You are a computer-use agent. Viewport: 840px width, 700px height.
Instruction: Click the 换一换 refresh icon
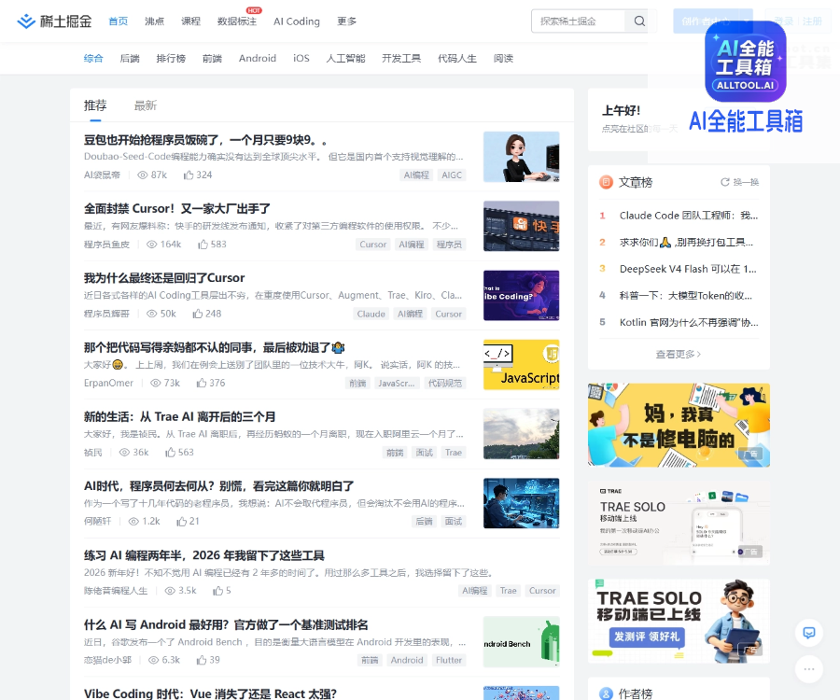coord(725,182)
